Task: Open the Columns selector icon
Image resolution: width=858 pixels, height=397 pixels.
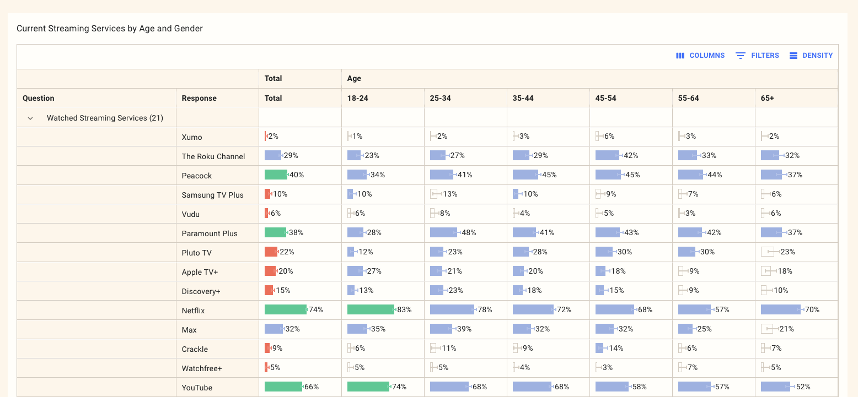Action: coord(680,56)
